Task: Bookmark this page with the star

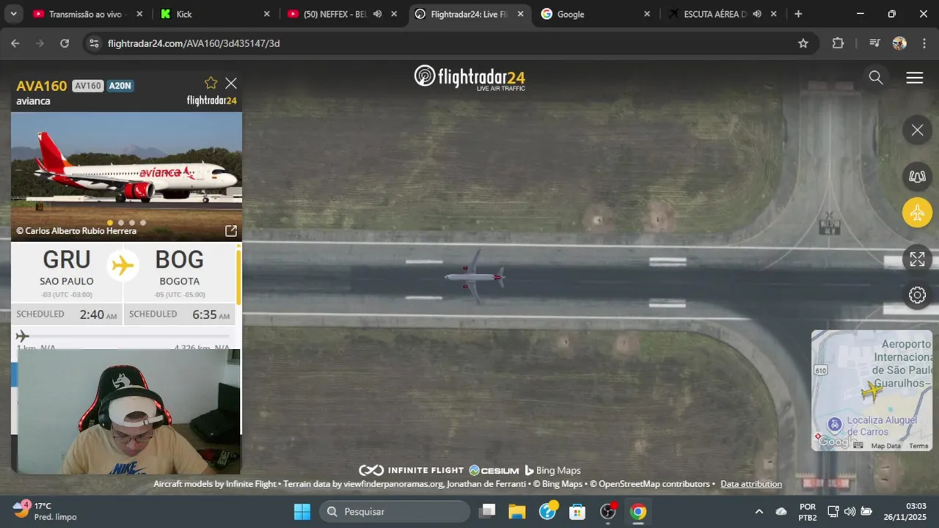Action: (803, 43)
